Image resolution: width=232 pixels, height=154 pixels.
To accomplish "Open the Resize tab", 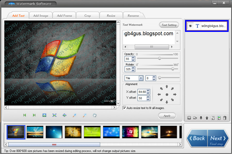I will (111, 15).
